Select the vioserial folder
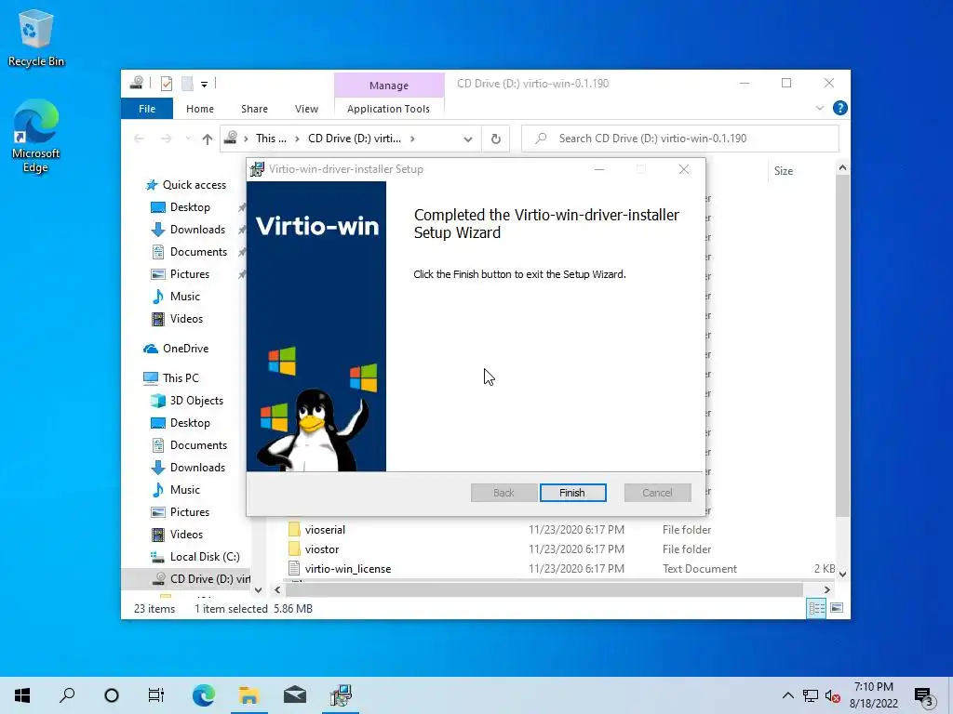The width and height of the screenshot is (953, 714). tap(325, 529)
